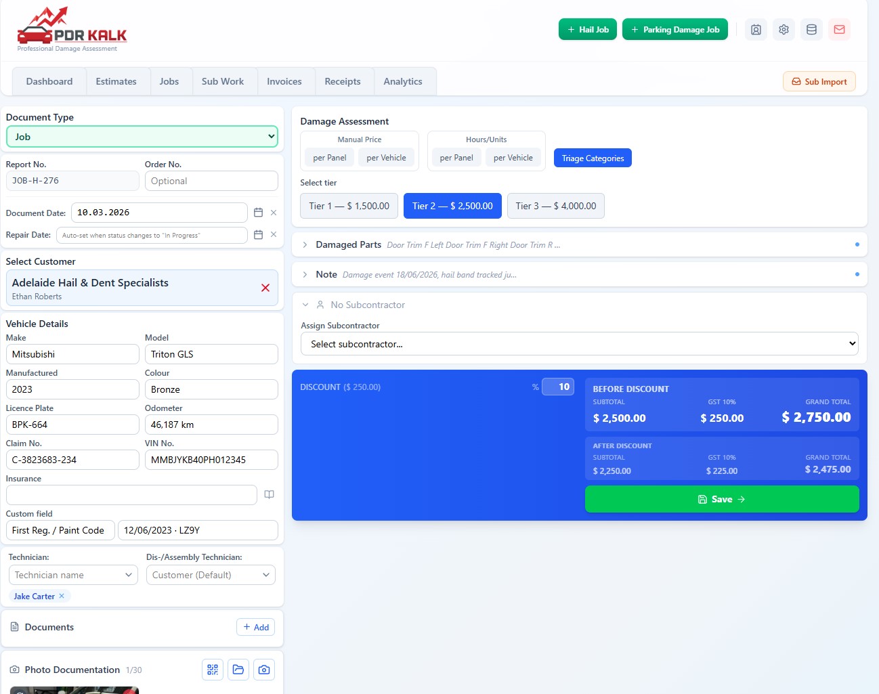The height and width of the screenshot is (694, 879).
Task: Choose Tier 2 — $ 2,500.00
Action: click(452, 206)
